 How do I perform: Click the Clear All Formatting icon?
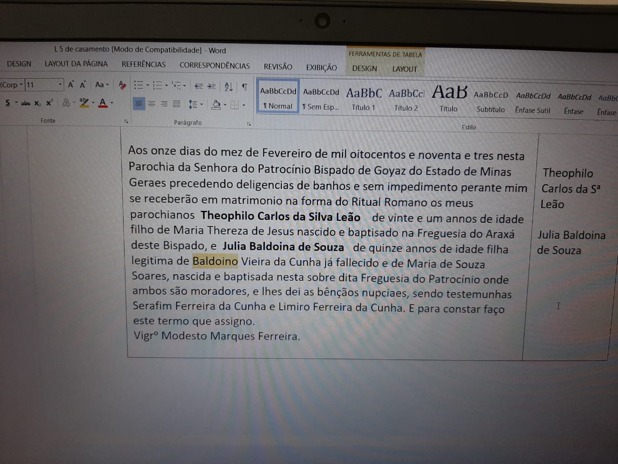tap(122, 85)
